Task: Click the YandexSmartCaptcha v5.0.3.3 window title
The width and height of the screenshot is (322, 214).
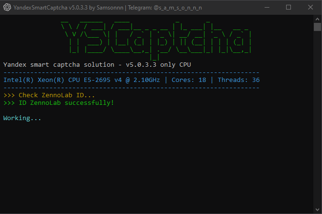Action: coord(64,7)
